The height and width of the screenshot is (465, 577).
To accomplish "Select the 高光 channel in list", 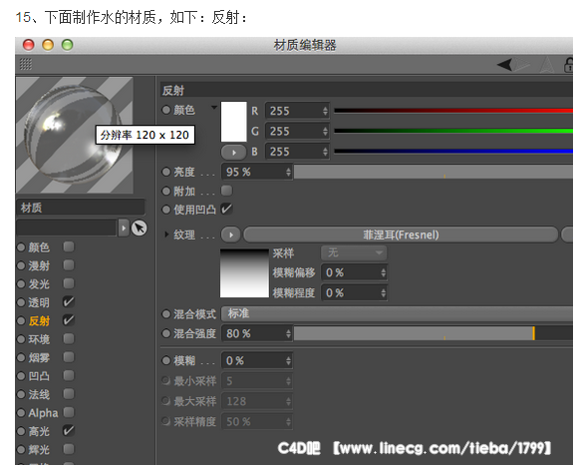I will (39, 431).
